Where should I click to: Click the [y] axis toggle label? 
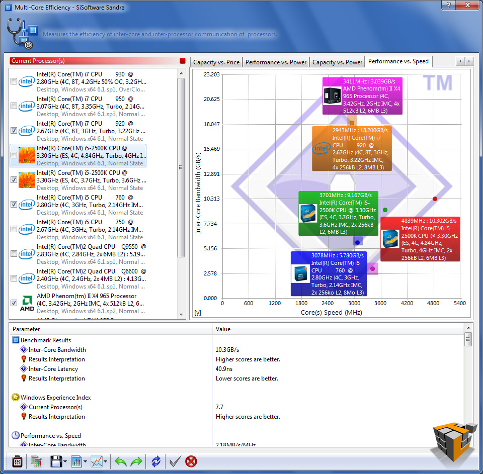pyautogui.click(x=197, y=313)
